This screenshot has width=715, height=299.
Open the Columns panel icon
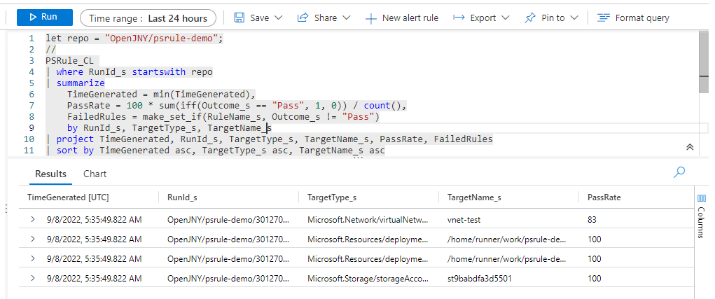click(x=702, y=198)
